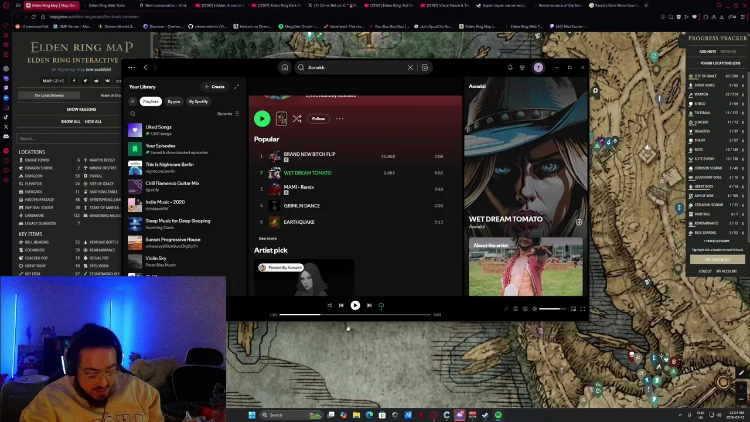Select the Playlists filter chip
Viewport: 750px width, 422px height.
(x=151, y=101)
